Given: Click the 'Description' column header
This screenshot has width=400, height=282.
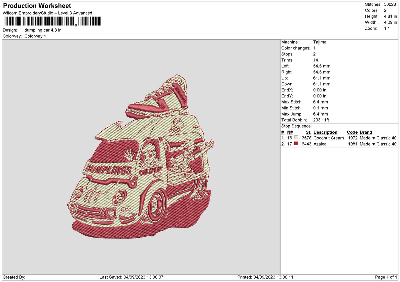Looking at the screenshot, I should click(326, 132).
